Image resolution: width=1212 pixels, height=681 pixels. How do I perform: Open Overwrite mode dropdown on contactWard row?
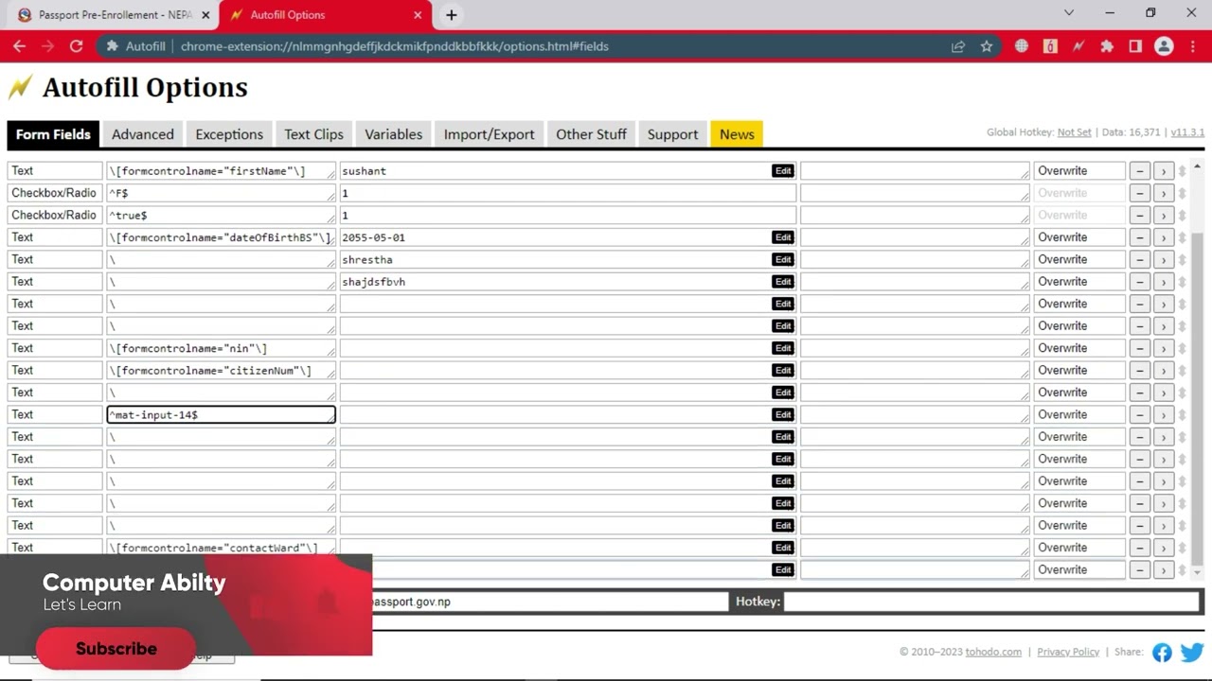click(x=1079, y=548)
